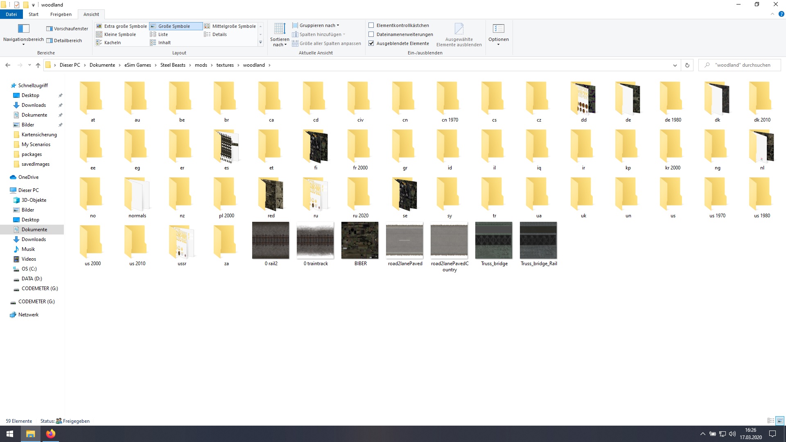The image size is (786, 442).
Task: Expand the address bar history dropdown
Action: click(675, 65)
